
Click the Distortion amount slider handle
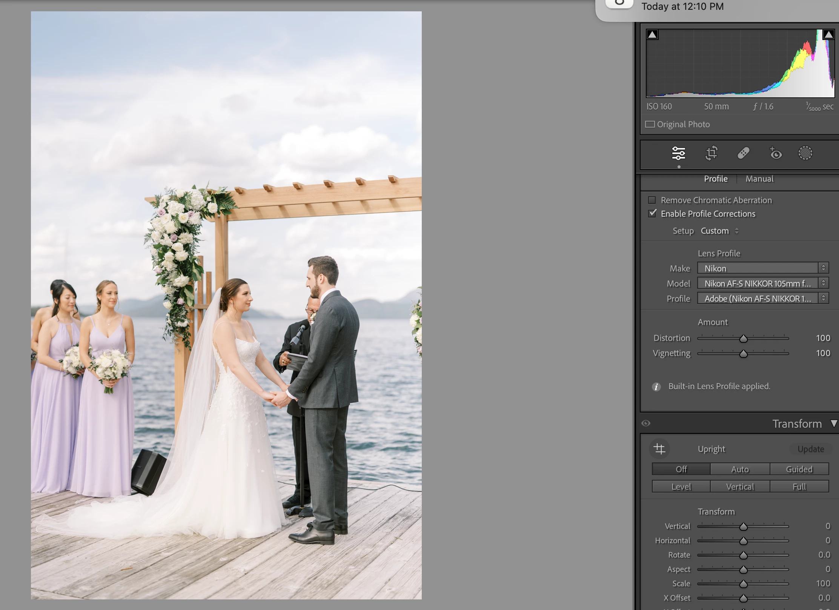tap(743, 339)
